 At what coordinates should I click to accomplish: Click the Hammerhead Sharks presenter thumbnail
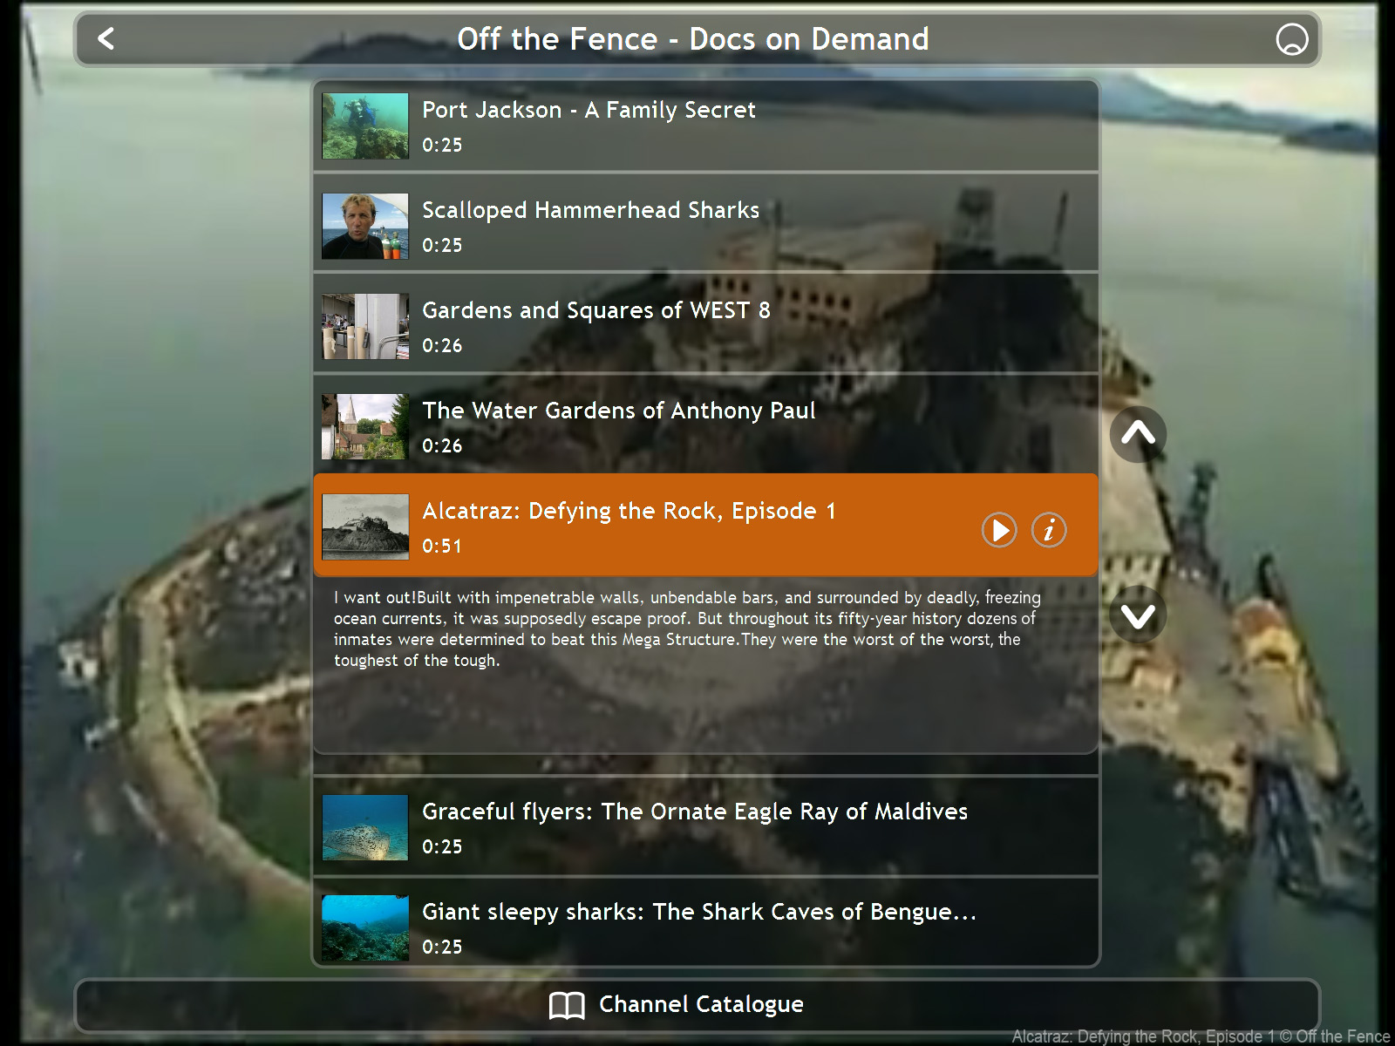(365, 227)
